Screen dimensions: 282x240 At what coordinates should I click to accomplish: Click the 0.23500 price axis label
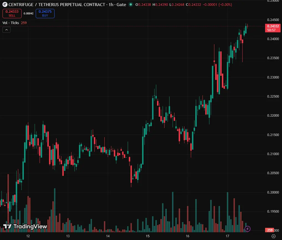pos(273,58)
